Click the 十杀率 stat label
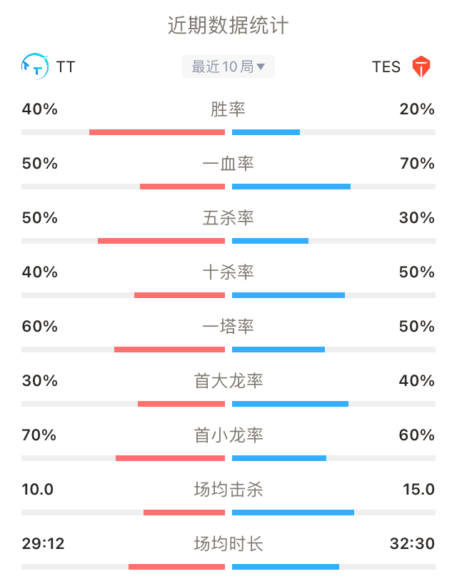This screenshot has height=584, width=457. click(x=228, y=272)
